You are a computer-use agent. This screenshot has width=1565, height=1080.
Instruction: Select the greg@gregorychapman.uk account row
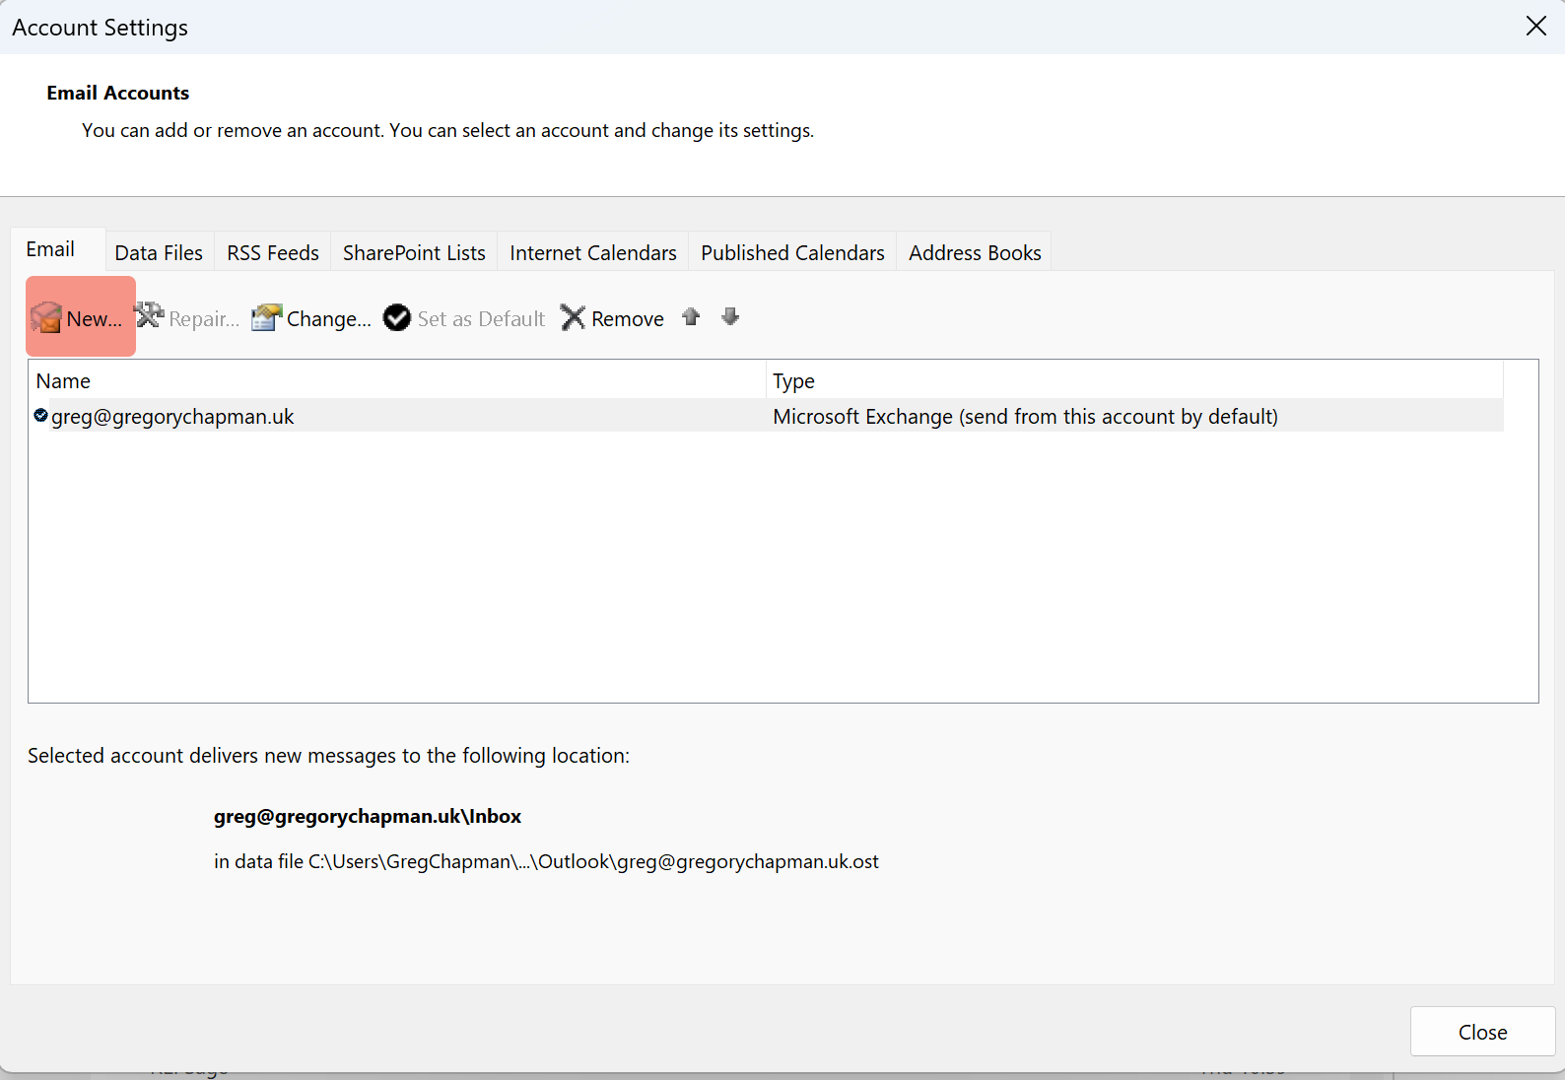(x=394, y=417)
